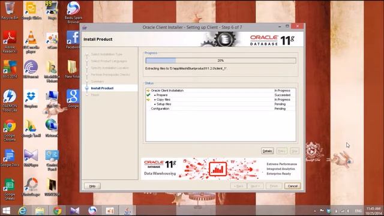Viewport: 384px width, 216px height.
Task: Click the Help button in the installer
Action: (x=92, y=186)
